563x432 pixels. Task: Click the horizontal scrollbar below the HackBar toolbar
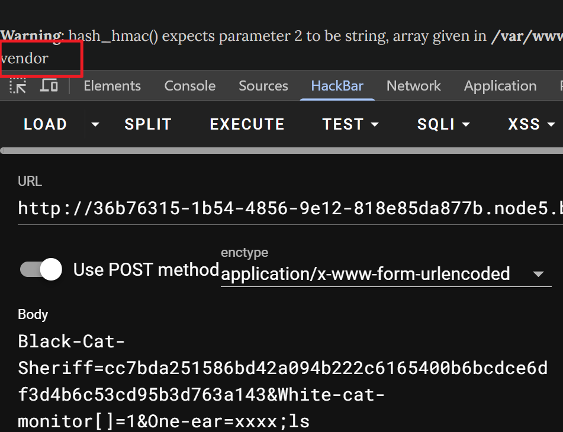(x=282, y=150)
